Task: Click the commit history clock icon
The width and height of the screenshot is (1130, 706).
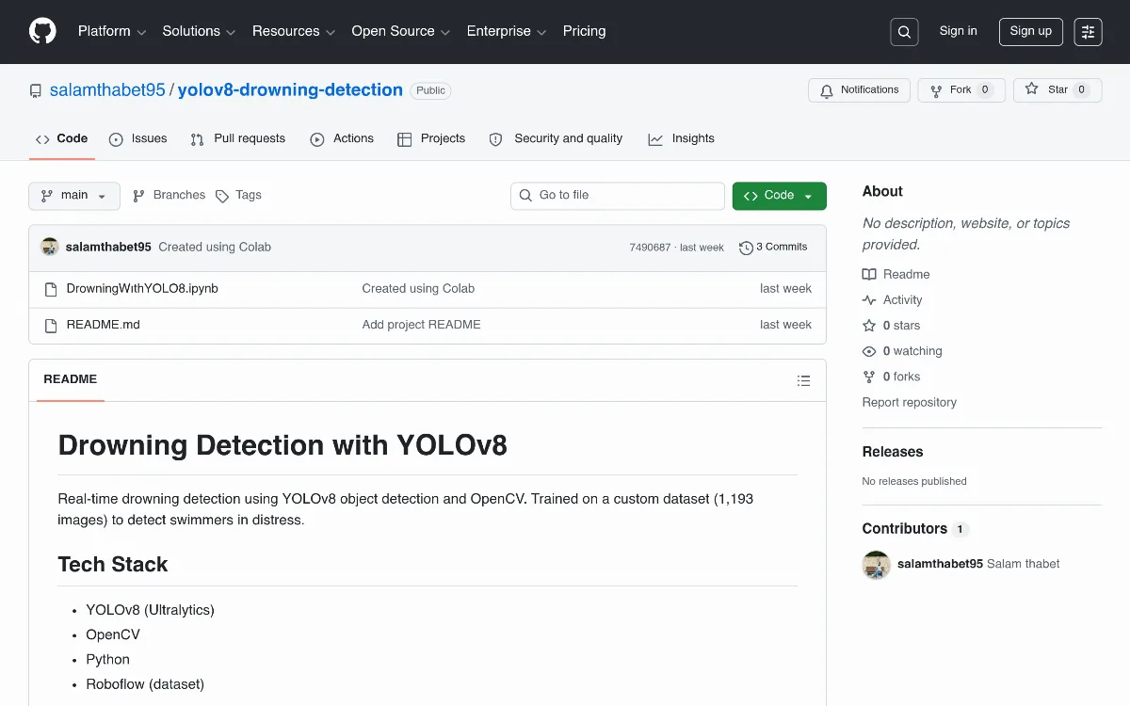Action: (x=746, y=248)
